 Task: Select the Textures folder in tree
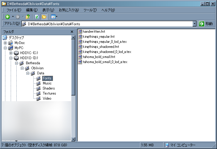click(49, 93)
